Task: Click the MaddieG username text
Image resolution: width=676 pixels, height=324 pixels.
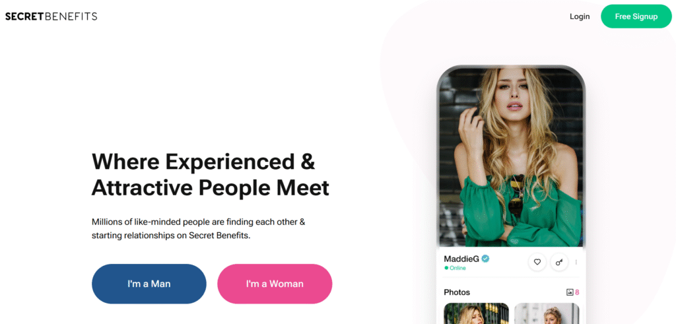Action: pyautogui.click(x=461, y=259)
